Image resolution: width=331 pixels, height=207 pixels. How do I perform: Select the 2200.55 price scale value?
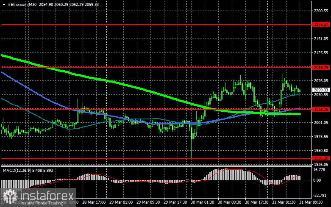[321, 11]
